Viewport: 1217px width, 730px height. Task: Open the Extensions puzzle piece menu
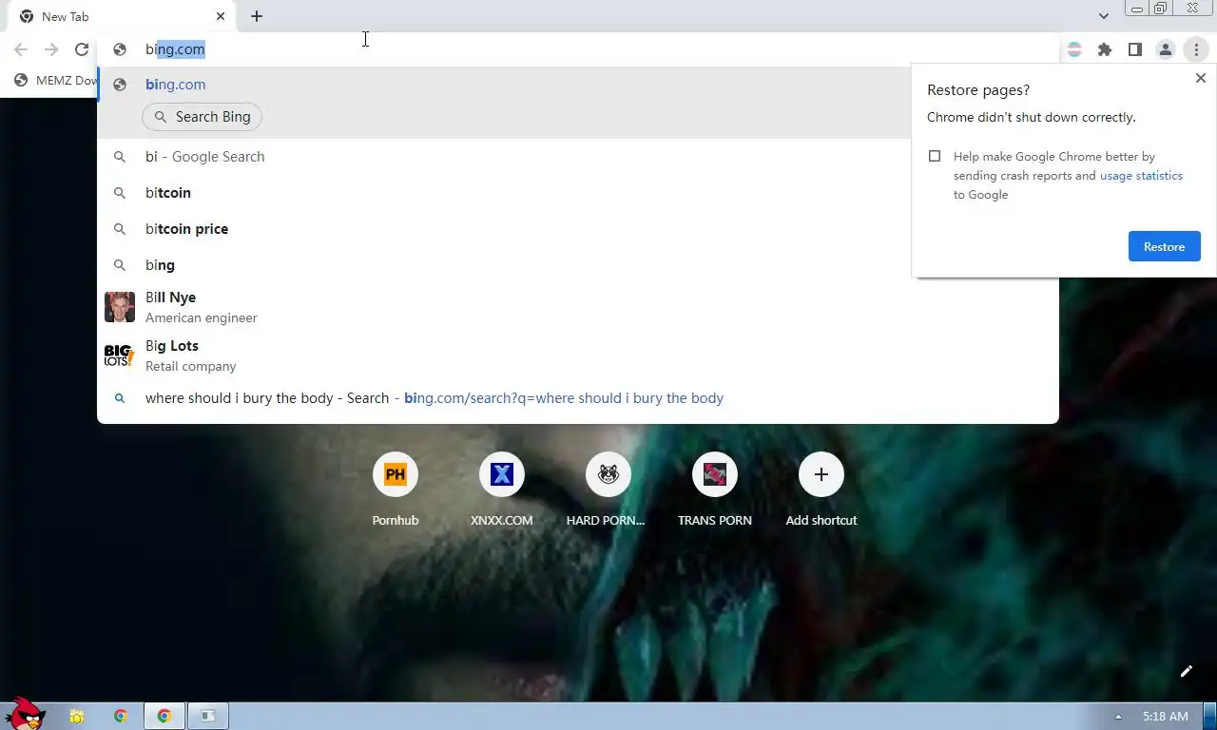click(x=1105, y=49)
